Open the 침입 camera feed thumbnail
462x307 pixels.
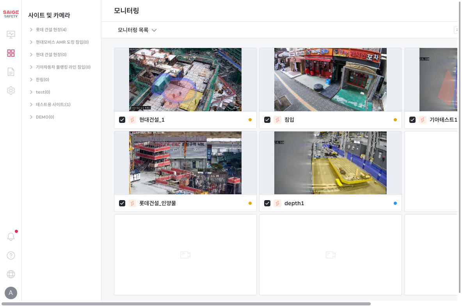click(x=330, y=80)
